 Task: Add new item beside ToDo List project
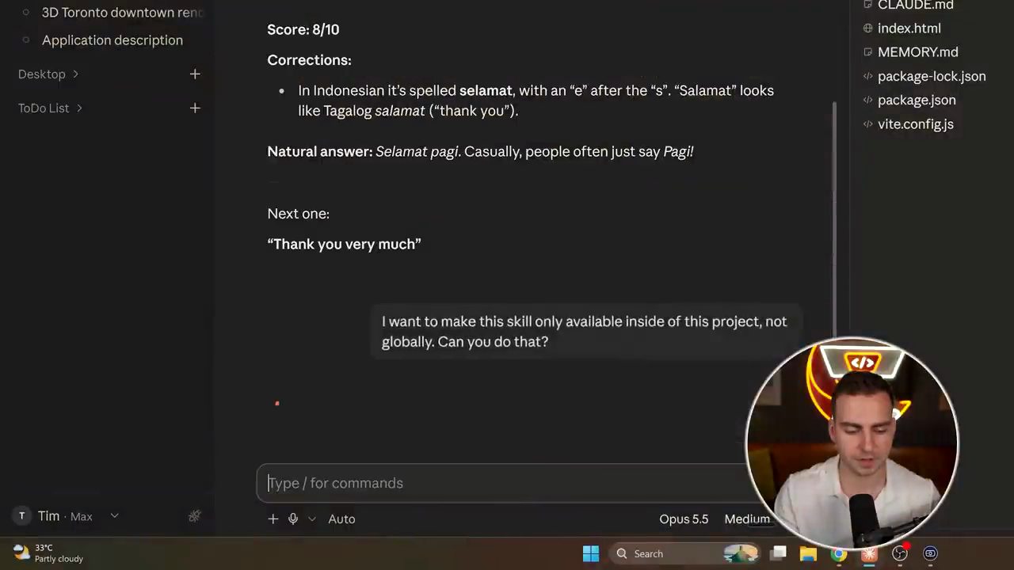(195, 108)
